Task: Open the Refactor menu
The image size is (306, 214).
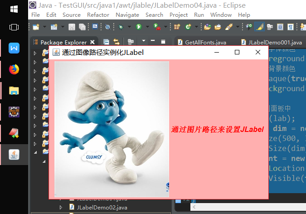Action: click(98, 15)
